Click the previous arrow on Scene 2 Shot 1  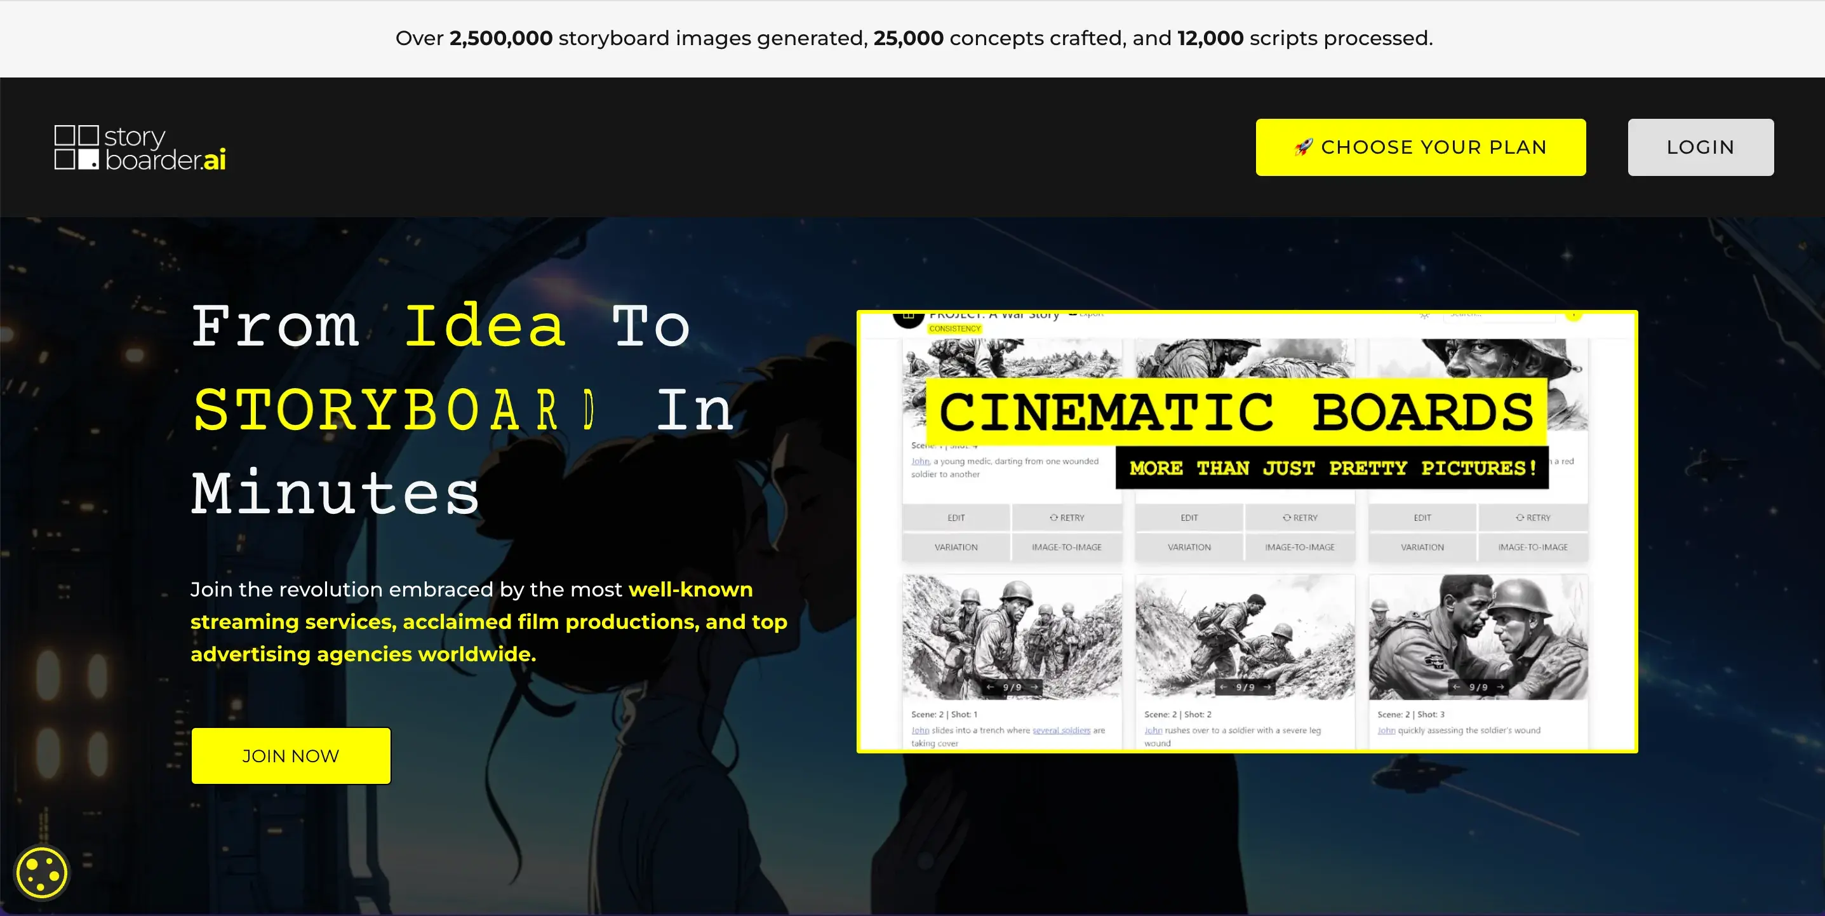click(990, 687)
